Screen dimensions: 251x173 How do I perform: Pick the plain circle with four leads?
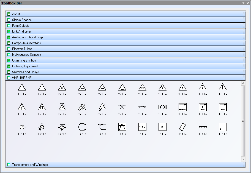tap(22, 127)
